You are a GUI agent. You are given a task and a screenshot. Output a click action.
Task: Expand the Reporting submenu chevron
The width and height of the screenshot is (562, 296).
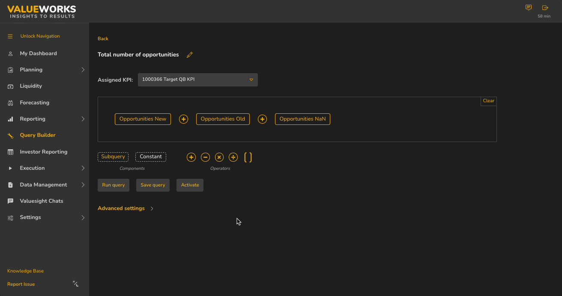(x=83, y=119)
